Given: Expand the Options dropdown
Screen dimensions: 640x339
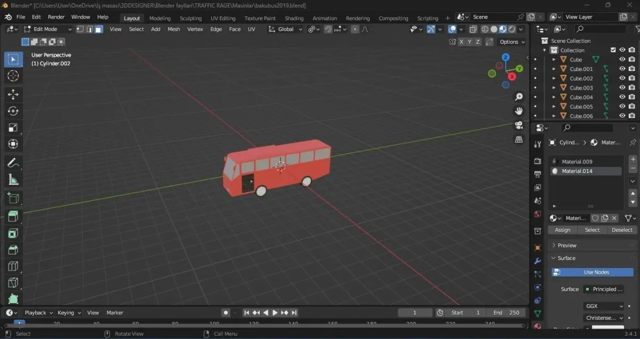Looking at the screenshot, I should [512, 42].
